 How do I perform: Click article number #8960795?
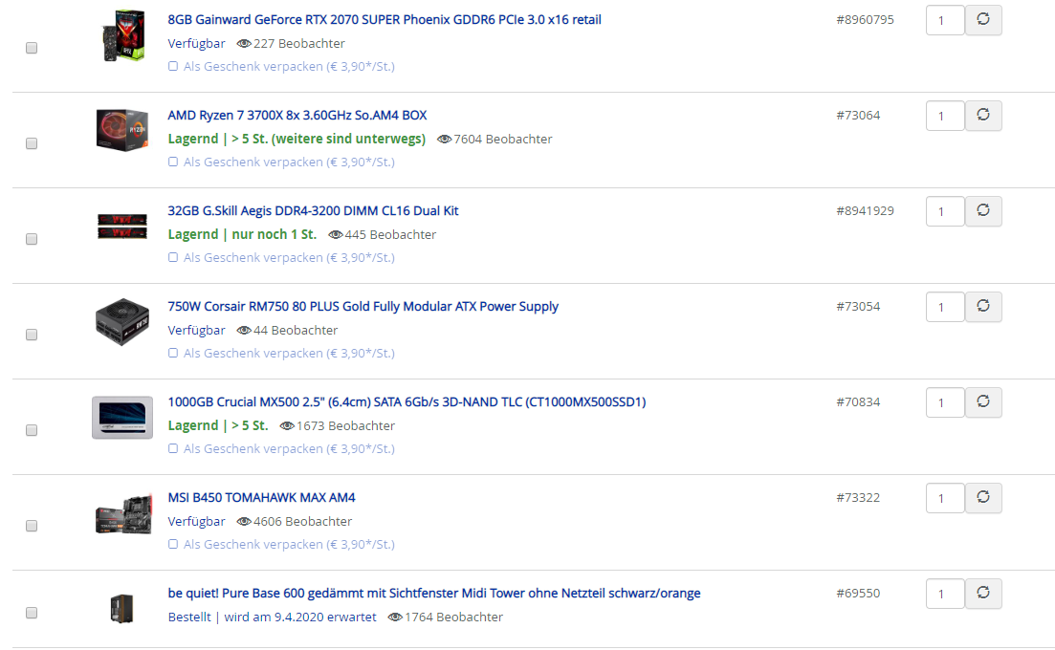click(865, 19)
